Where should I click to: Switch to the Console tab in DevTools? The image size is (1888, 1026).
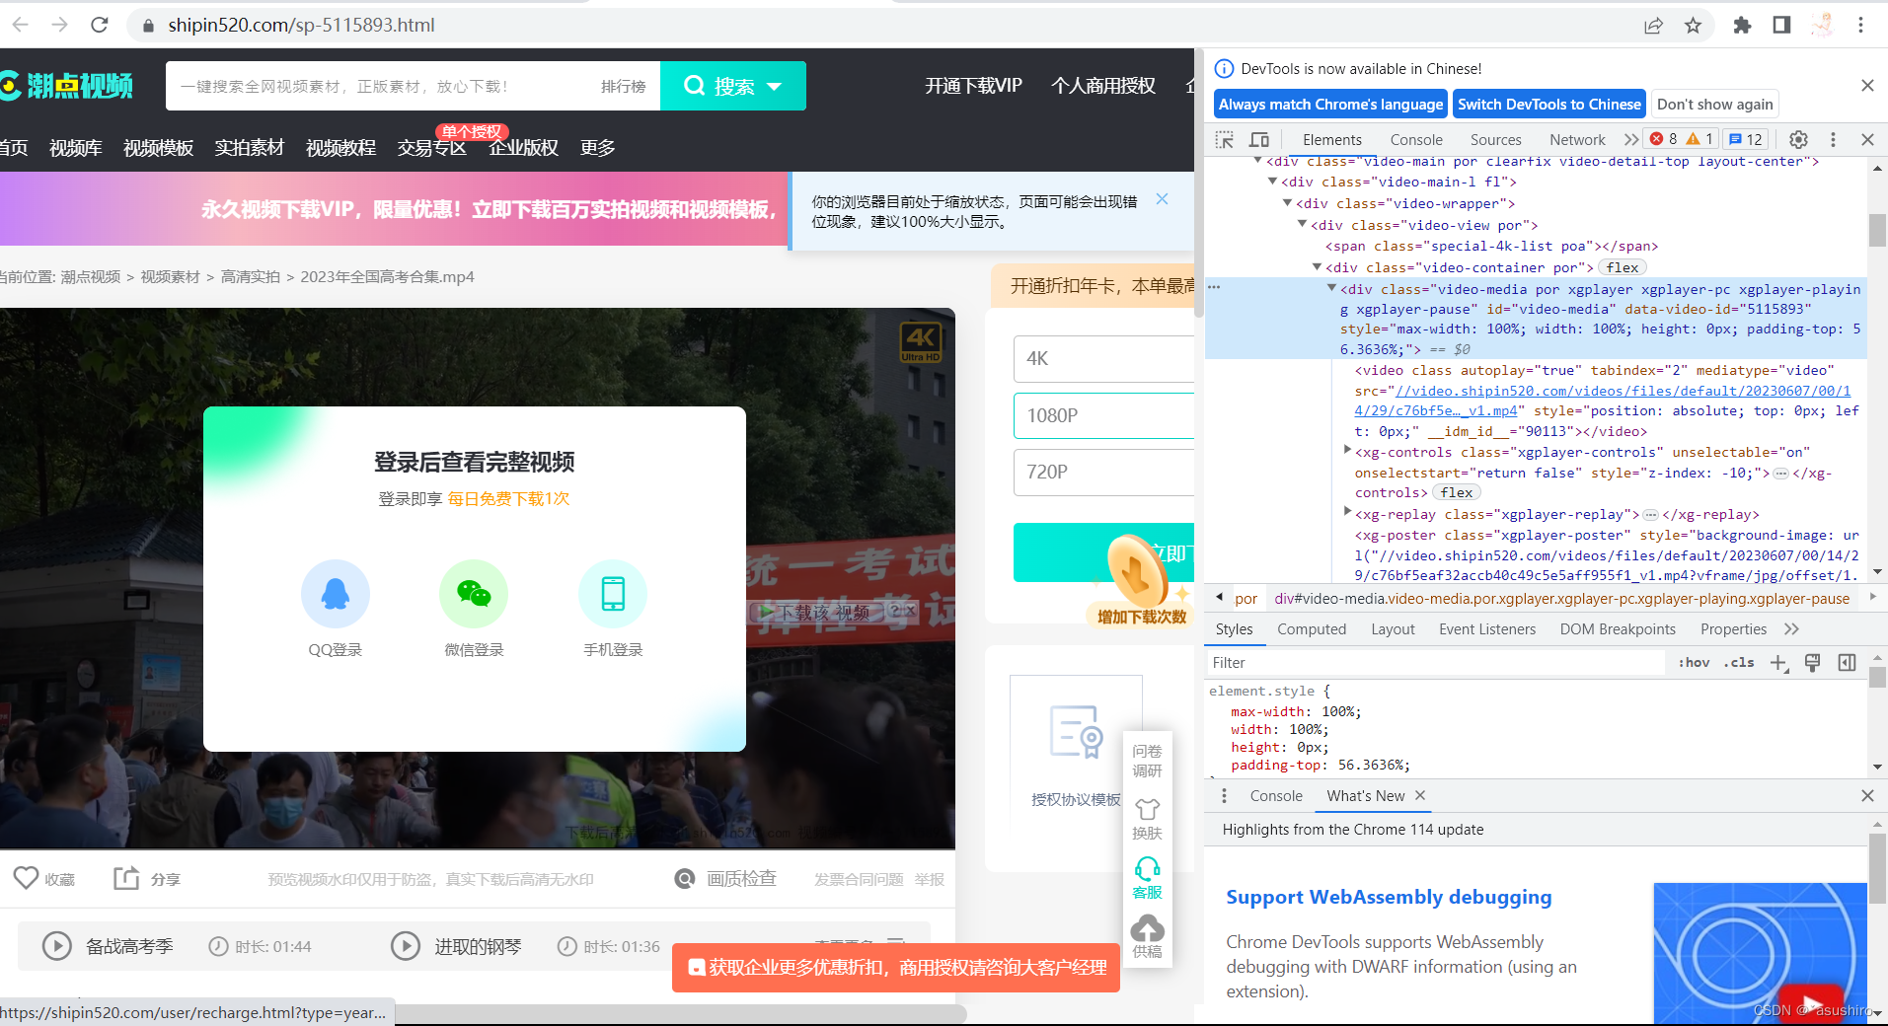click(1416, 140)
